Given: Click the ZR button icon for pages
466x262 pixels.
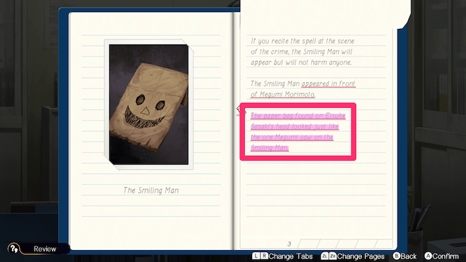Looking at the screenshot, I should pos(332,256).
